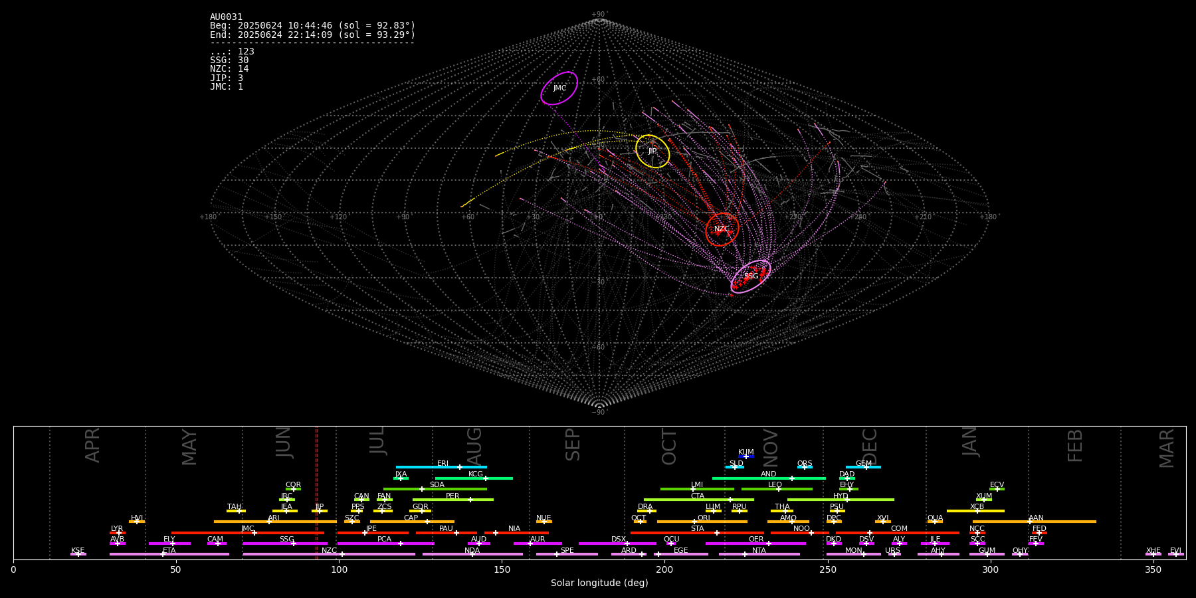The image size is (1196, 598).
Task: Click the STA shower label in timeline
Action: coord(697,529)
